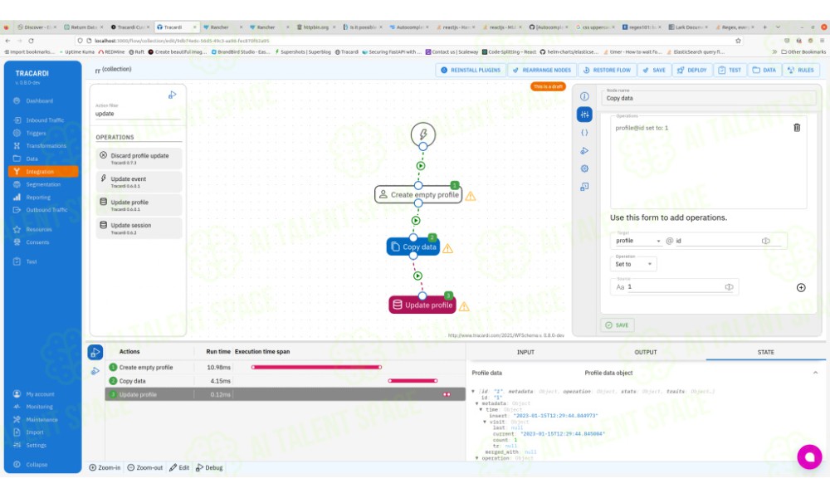Select the Update event operation
Screen dimensions: 830x498
(139, 182)
